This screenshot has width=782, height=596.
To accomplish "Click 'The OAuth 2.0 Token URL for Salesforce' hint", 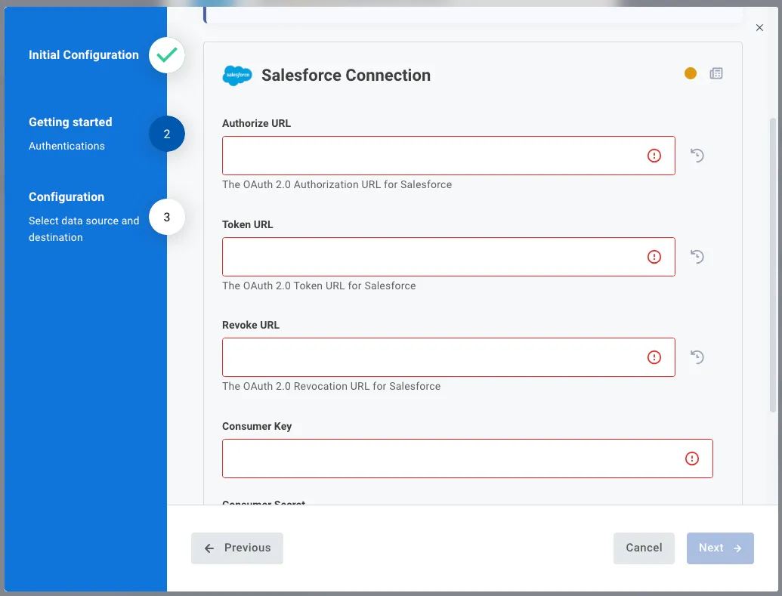I will [319, 286].
